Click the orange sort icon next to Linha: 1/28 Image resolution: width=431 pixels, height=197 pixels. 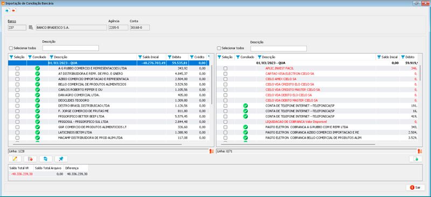pos(212,151)
